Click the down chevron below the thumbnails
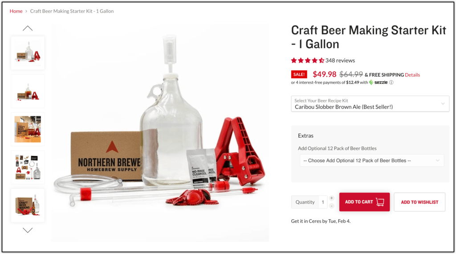 [28, 230]
